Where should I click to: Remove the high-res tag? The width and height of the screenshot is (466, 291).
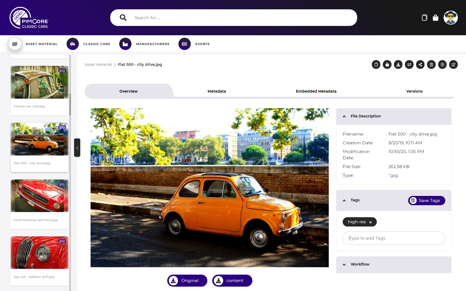click(x=371, y=222)
